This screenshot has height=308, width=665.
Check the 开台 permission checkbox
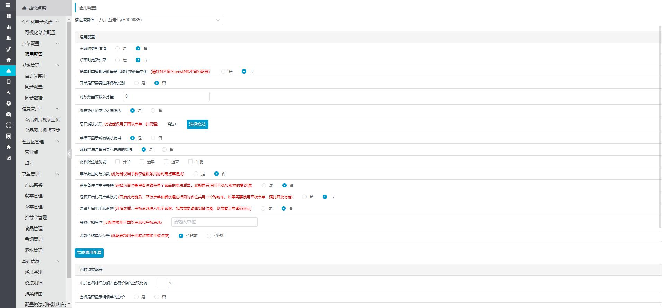pos(118,161)
